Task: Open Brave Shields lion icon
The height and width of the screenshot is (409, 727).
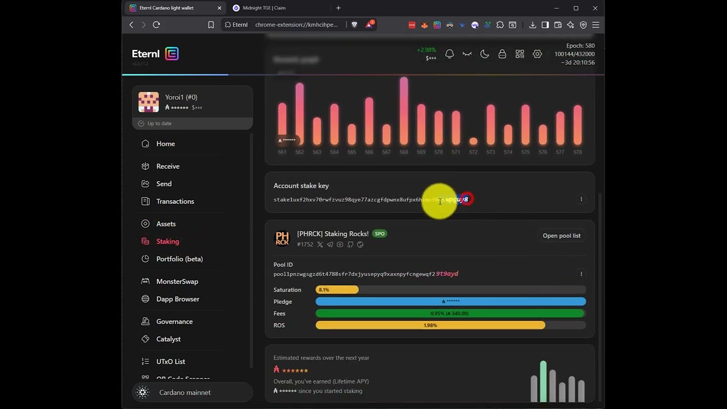Action: tap(354, 24)
